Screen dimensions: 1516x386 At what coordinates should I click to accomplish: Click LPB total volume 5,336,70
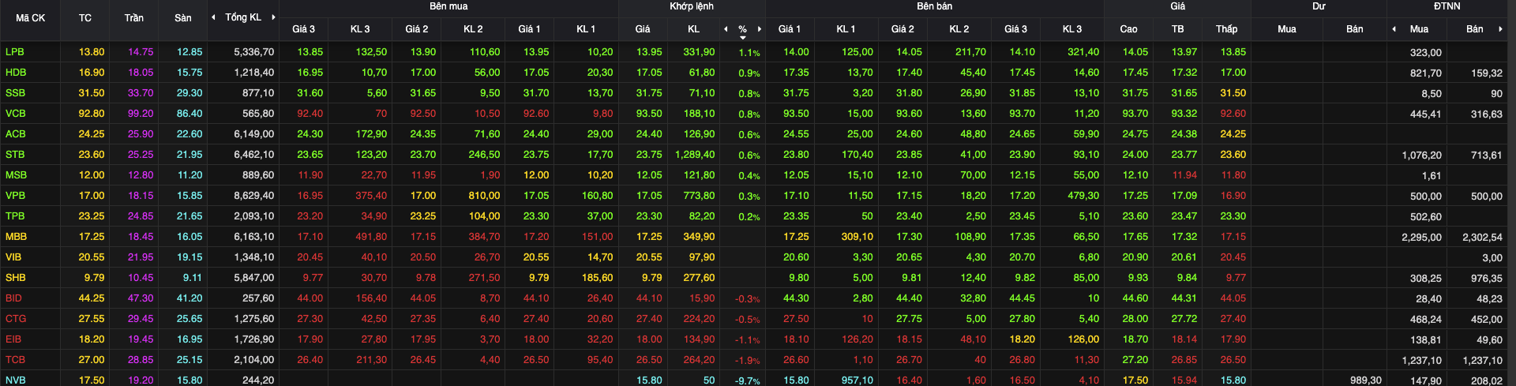point(254,51)
